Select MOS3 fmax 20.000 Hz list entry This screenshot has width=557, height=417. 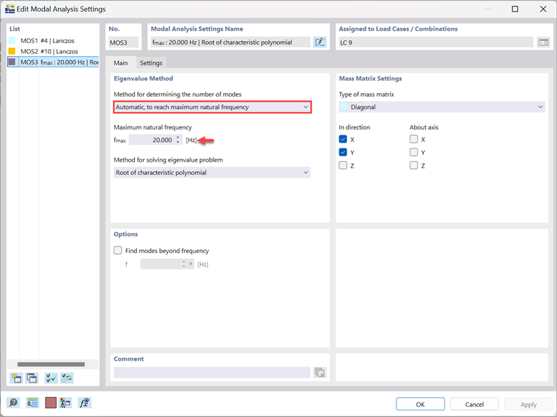[x=53, y=62]
